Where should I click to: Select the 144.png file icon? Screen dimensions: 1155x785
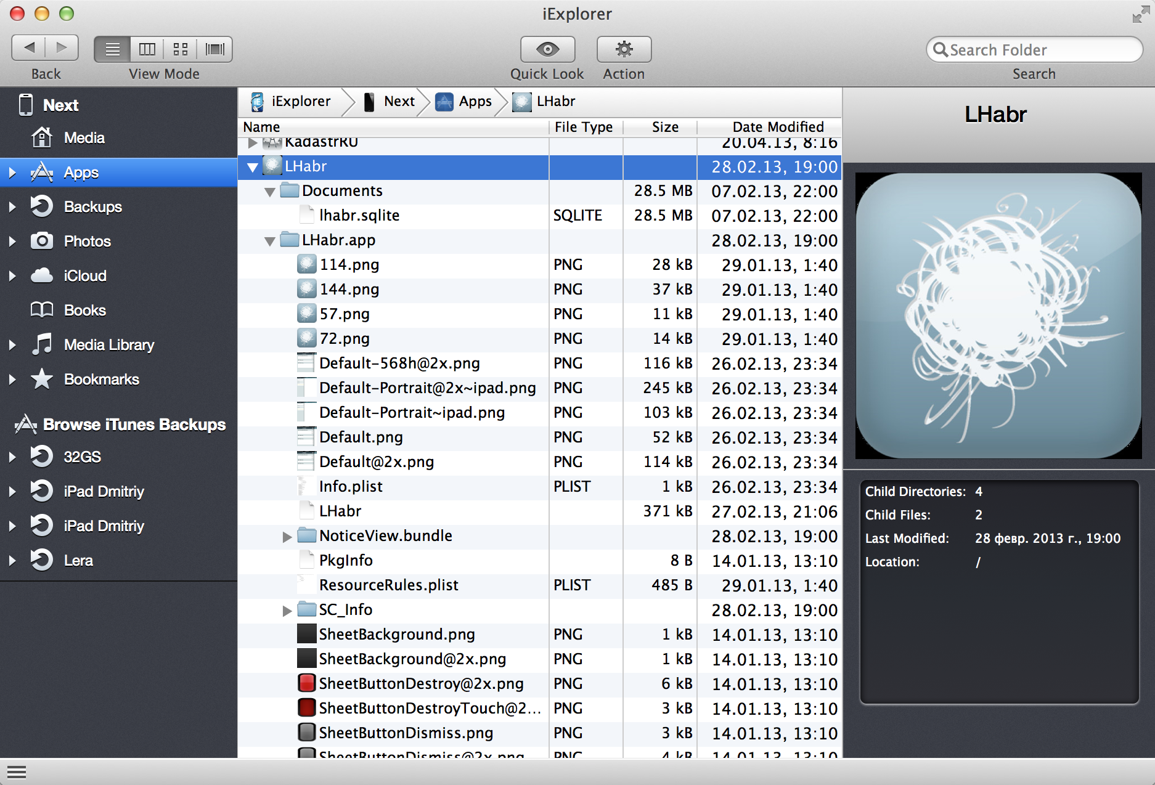[x=307, y=289]
